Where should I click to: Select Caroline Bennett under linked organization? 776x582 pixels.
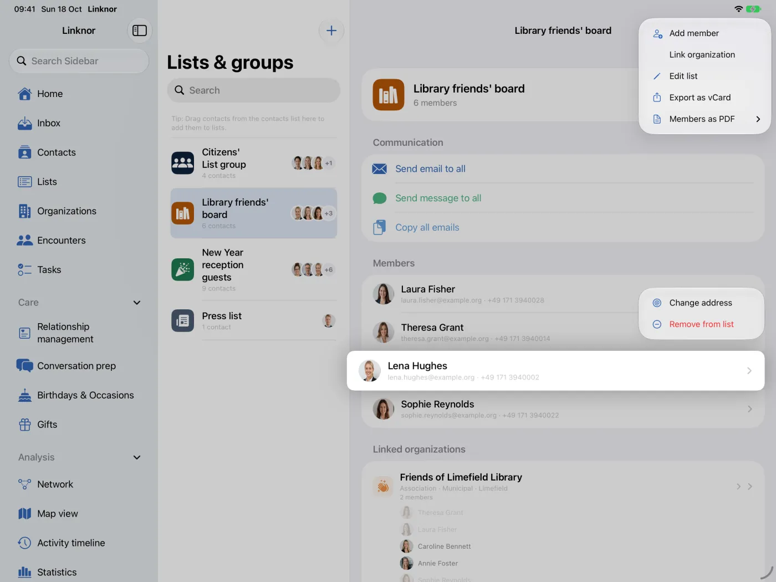coord(436,547)
